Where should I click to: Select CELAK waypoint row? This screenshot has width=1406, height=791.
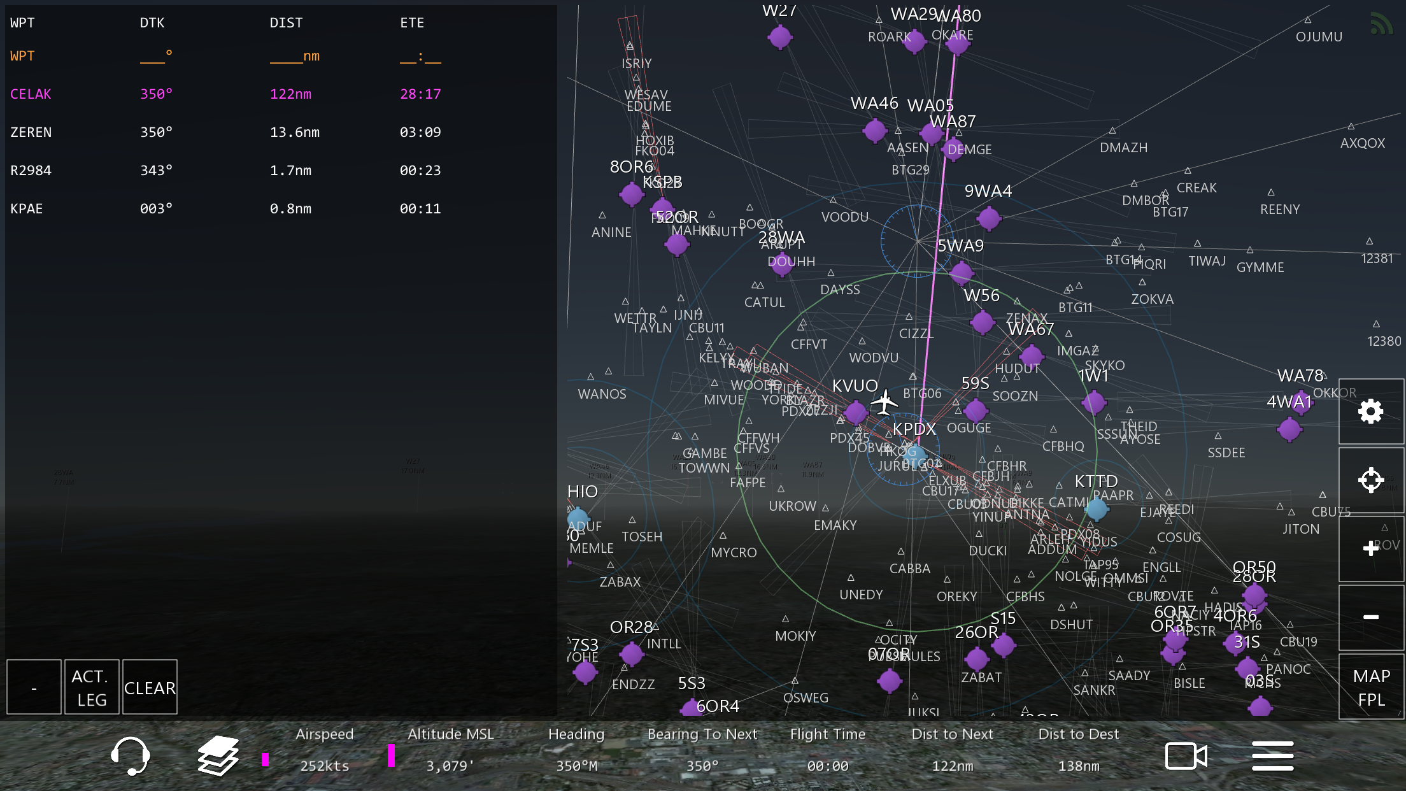[31, 94]
